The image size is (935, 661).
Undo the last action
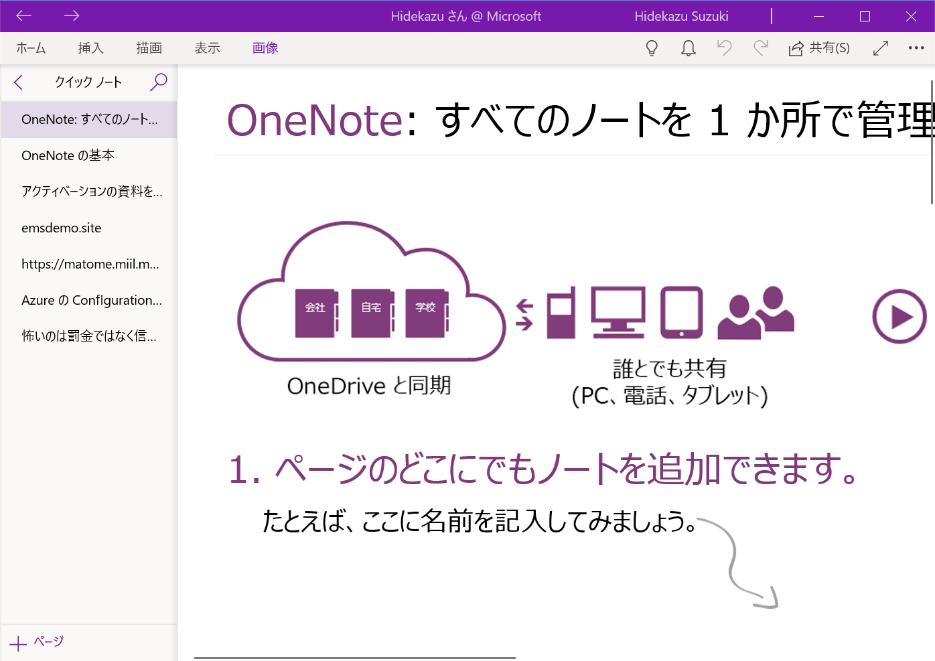(x=724, y=48)
